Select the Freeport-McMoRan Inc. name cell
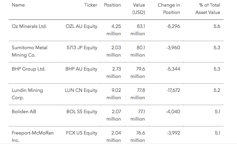The width and height of the screenshot is (237, 144). (32, 137)
